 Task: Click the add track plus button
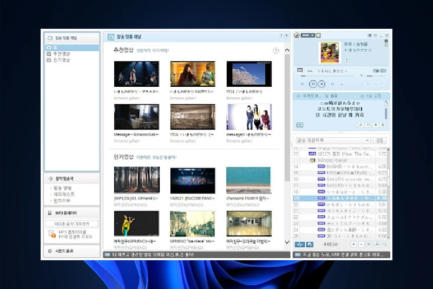(x=353, y=244)
